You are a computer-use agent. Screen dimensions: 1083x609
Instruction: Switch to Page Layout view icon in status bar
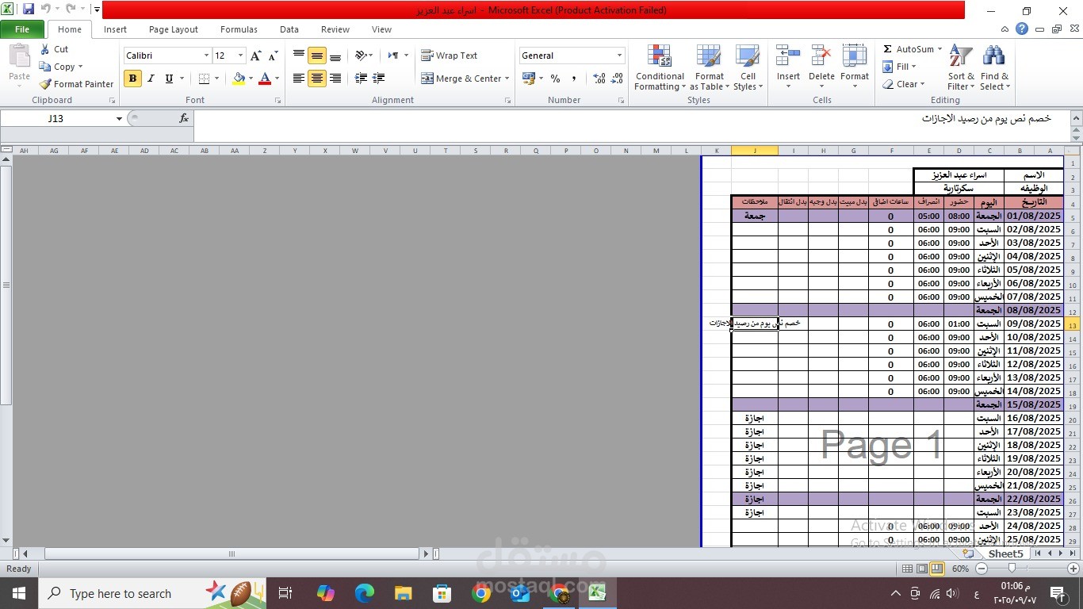tap(922, 569)
